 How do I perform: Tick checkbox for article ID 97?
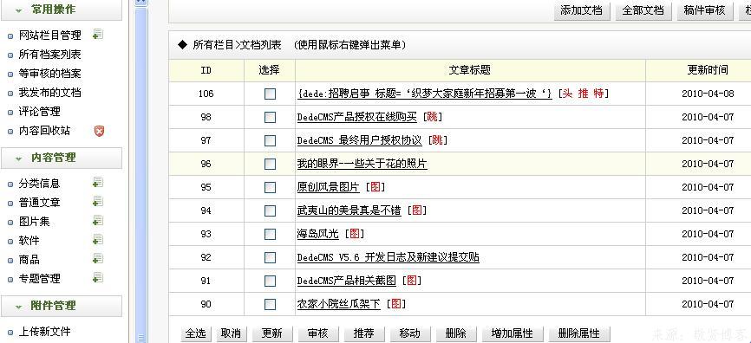pos(270,140)
